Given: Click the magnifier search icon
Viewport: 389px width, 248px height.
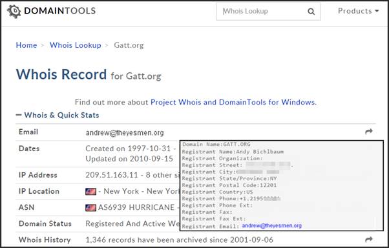Looking at the screenshot, I should point(311,12).
